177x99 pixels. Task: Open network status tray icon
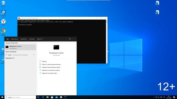(157, 97)
